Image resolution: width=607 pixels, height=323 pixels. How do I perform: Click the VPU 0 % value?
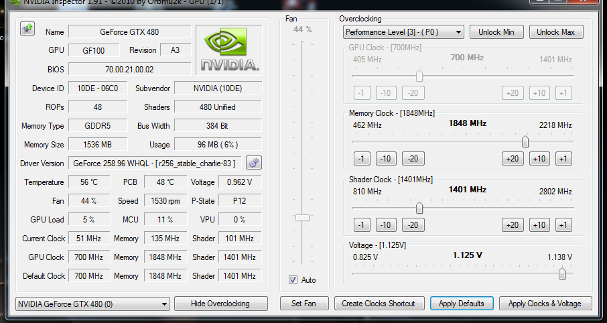(240, 219)
